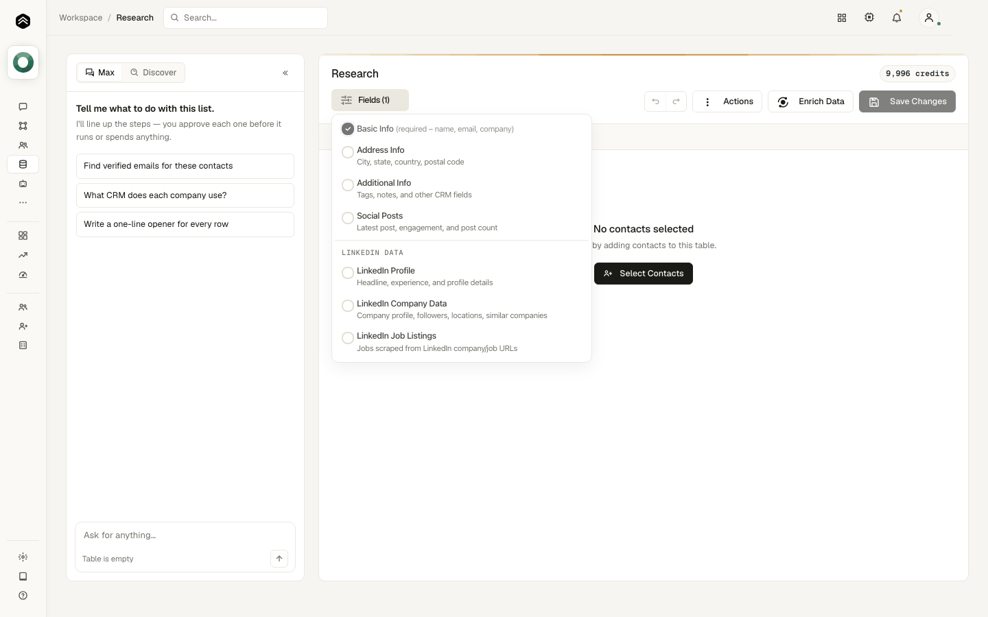Open the gauge speedometer icon in the sidebar
988x617 pixels.
pos(23,274)
